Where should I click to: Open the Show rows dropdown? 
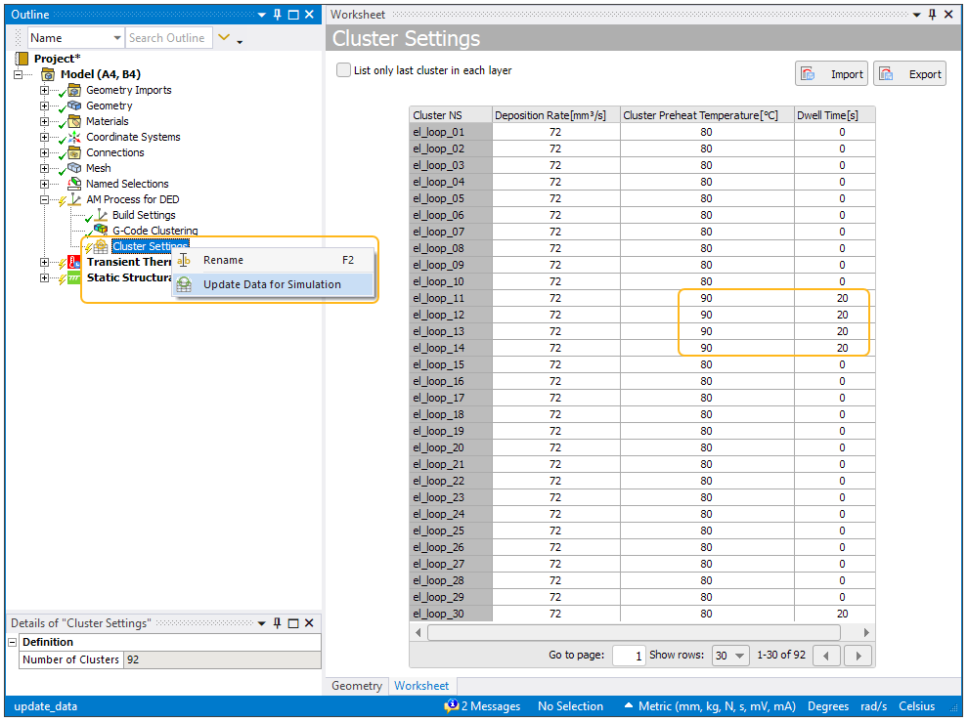tap(730, 656)
